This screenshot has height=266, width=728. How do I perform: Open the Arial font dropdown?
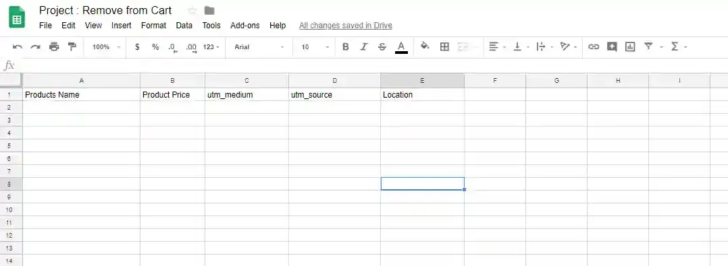point(259,46)
